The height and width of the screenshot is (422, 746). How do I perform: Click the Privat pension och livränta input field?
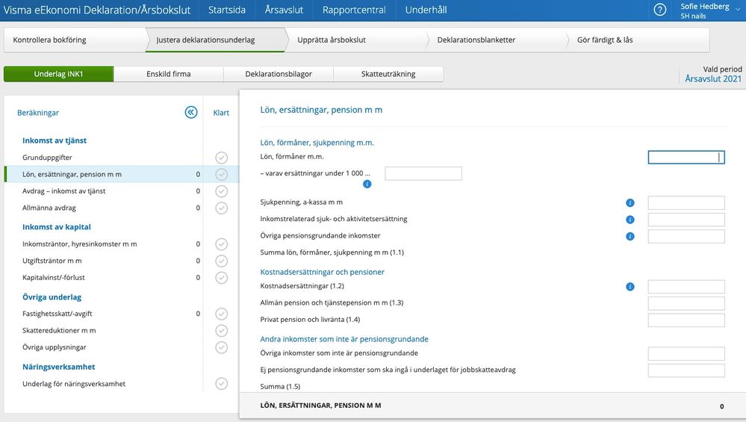click(686, 320)
